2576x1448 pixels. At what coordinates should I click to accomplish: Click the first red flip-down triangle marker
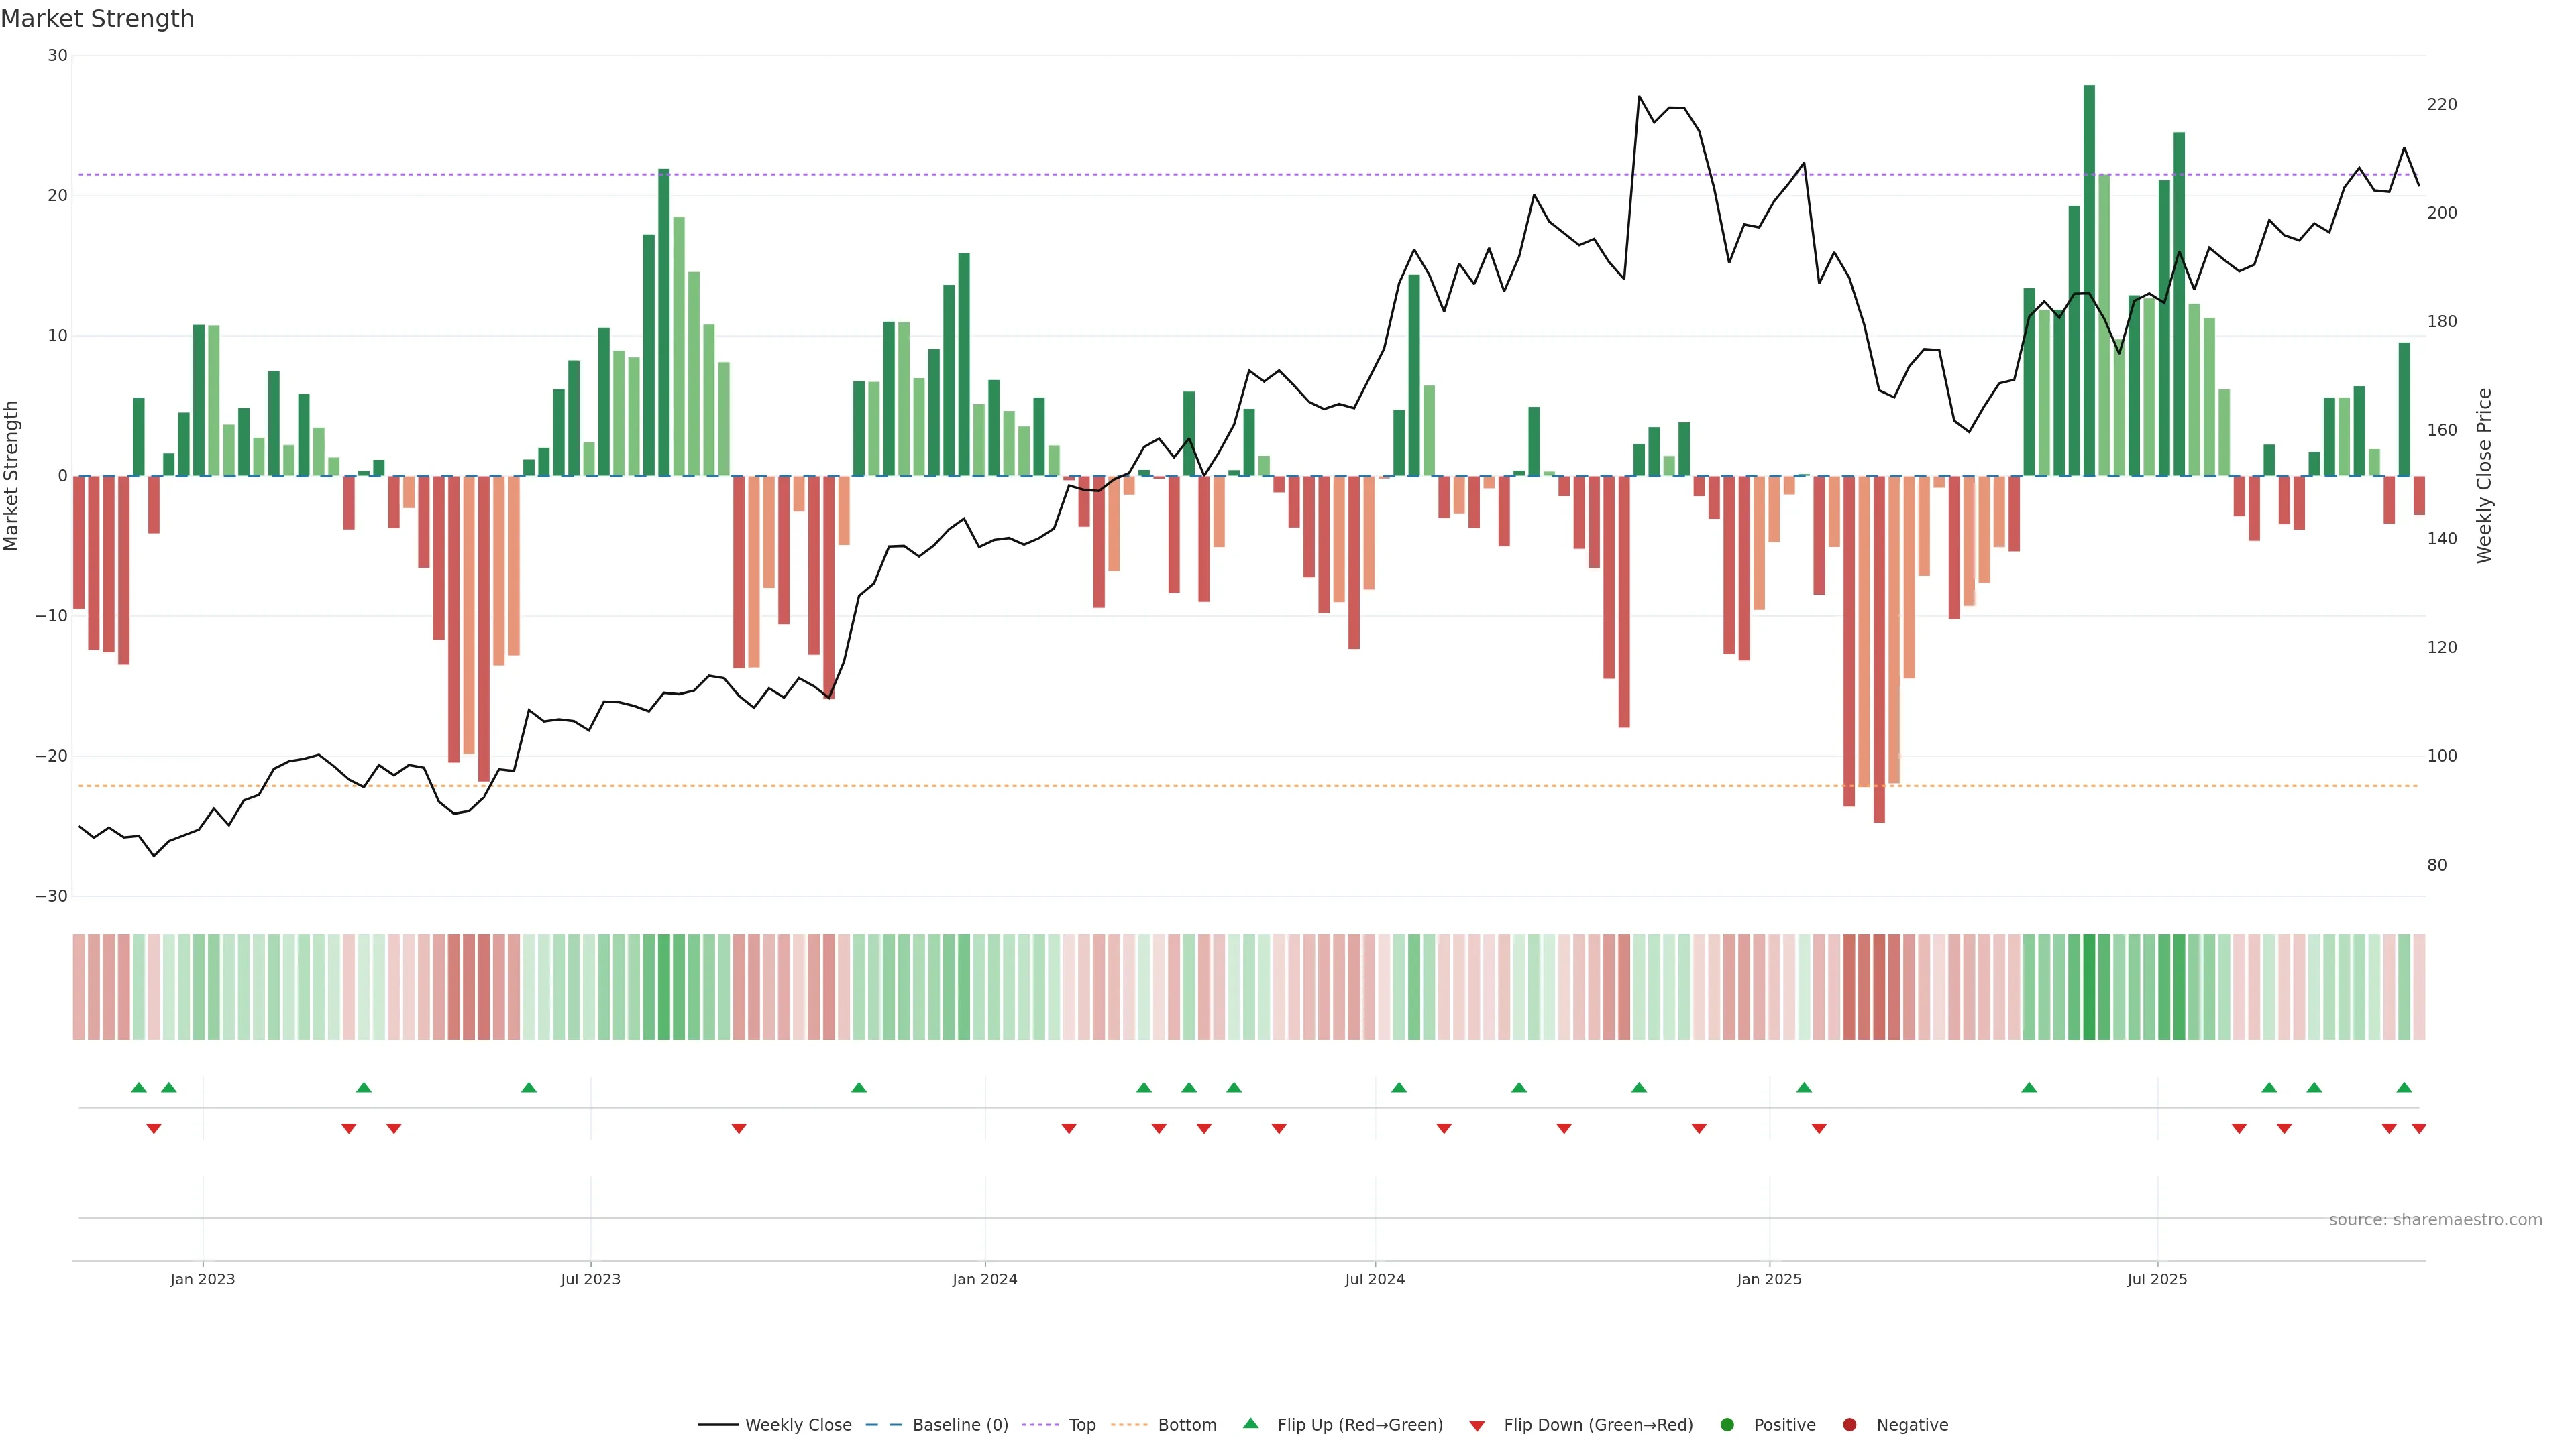coord(154,1128)
